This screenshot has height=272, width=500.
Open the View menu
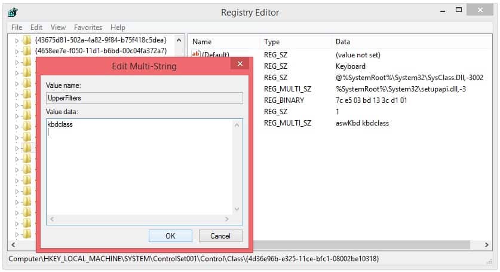tap(58, 27)
